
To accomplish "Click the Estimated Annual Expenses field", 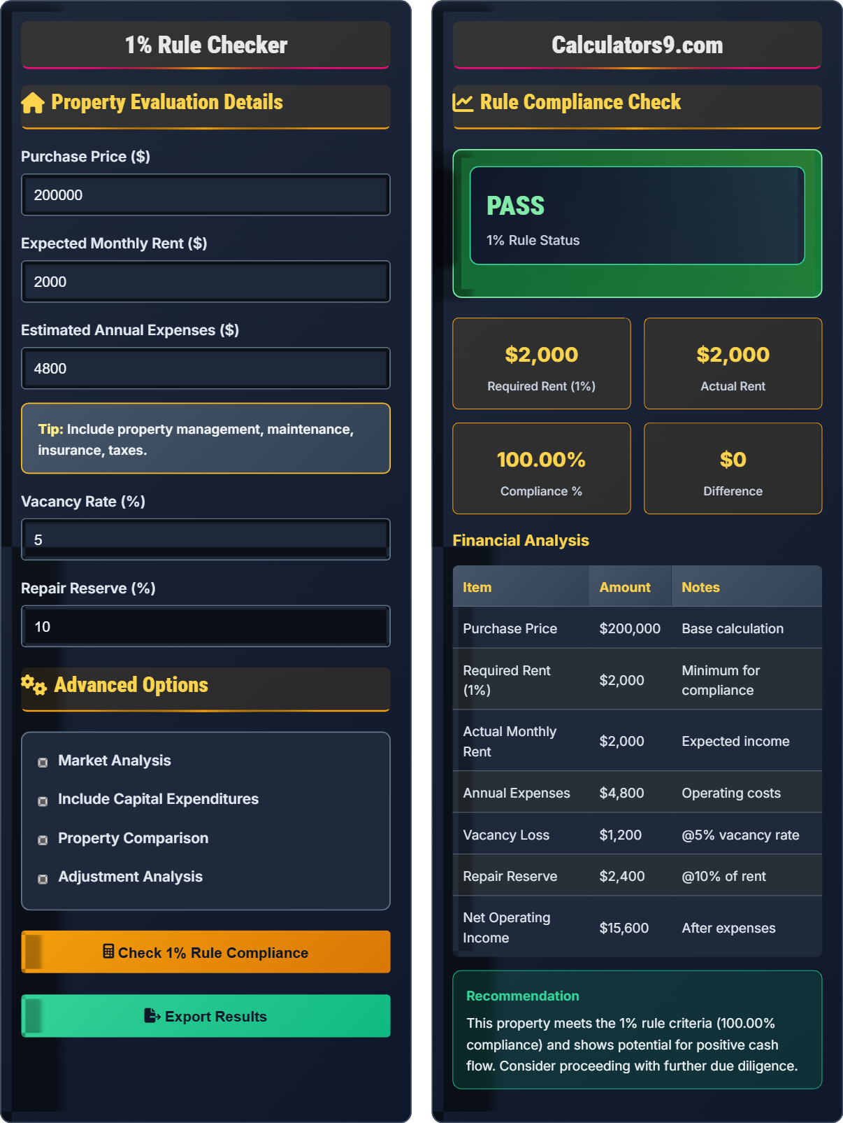I will point(206,368).
